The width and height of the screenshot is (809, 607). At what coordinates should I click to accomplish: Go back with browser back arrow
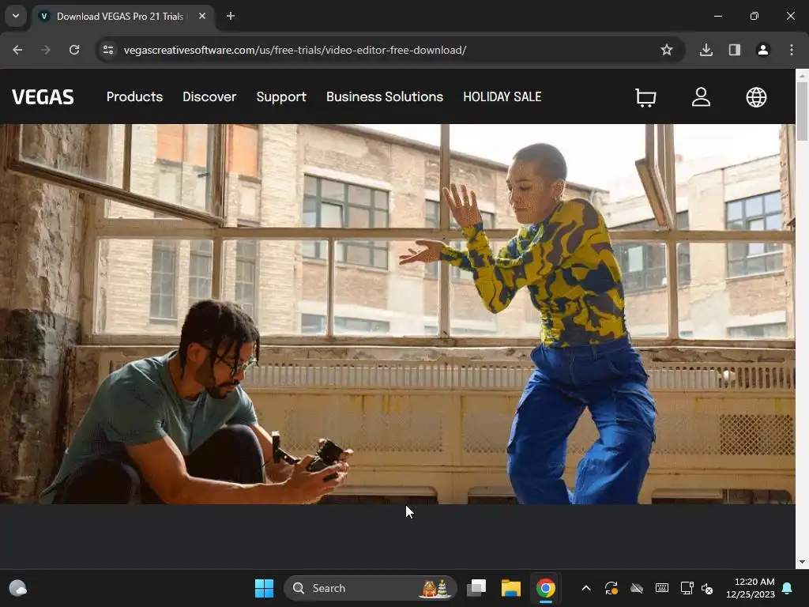tap(17, 50)
